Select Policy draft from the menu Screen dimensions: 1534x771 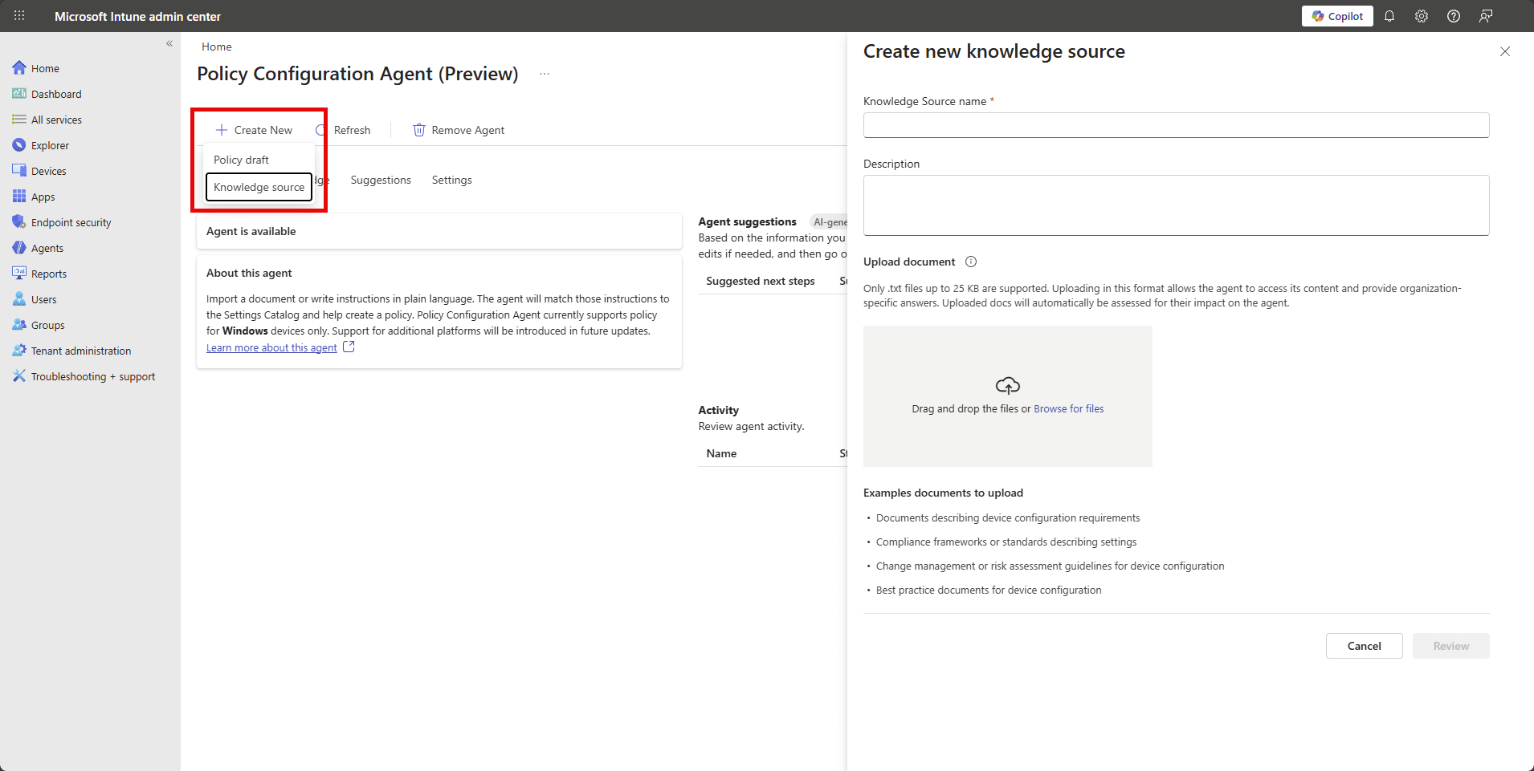coord(241,160)
